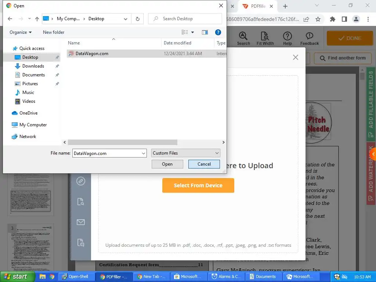Click Fit Width icon in PDFfiller

(x=265, y=38)
